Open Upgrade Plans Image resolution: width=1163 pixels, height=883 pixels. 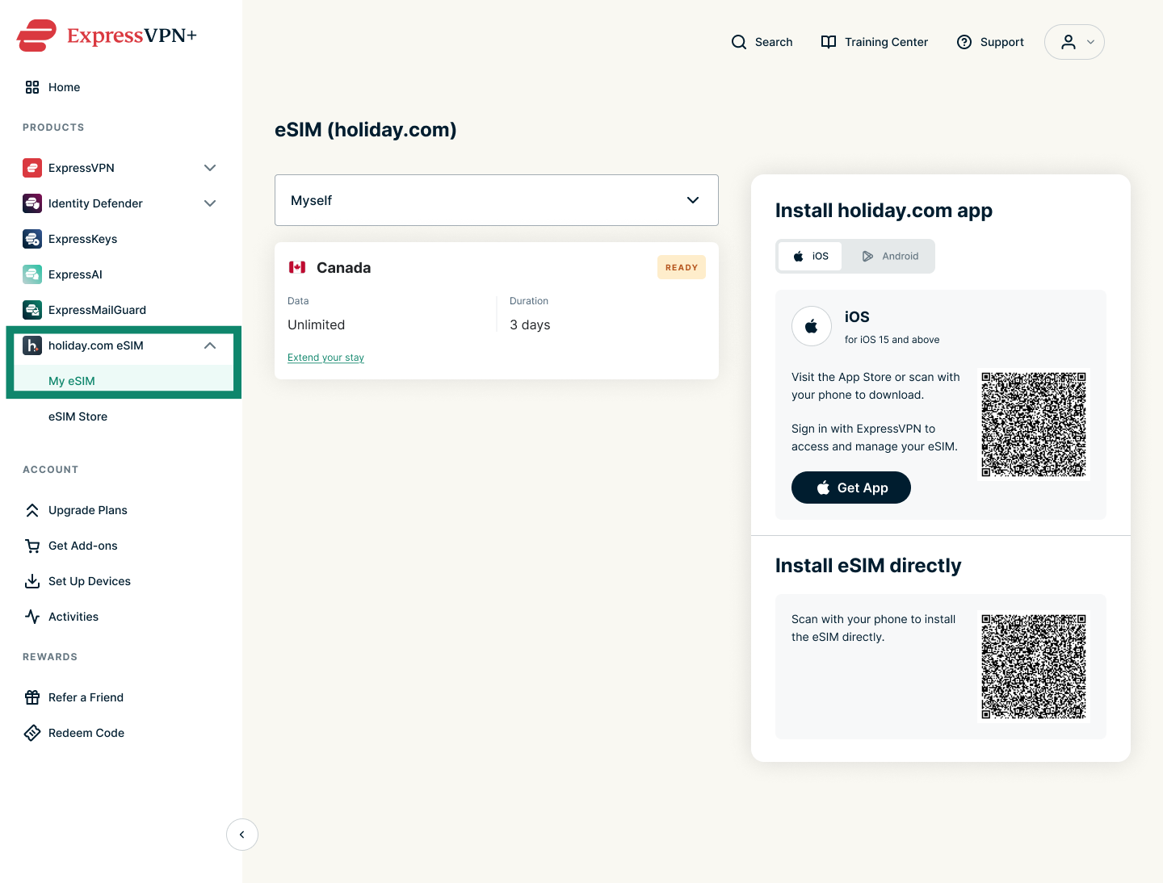88,510
